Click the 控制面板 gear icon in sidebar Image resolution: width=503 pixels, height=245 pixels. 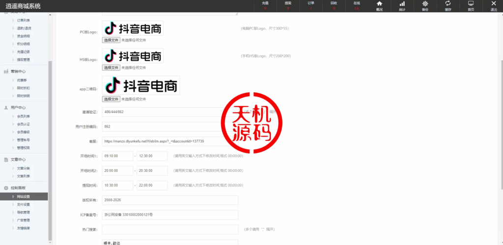tap(6, 188)
